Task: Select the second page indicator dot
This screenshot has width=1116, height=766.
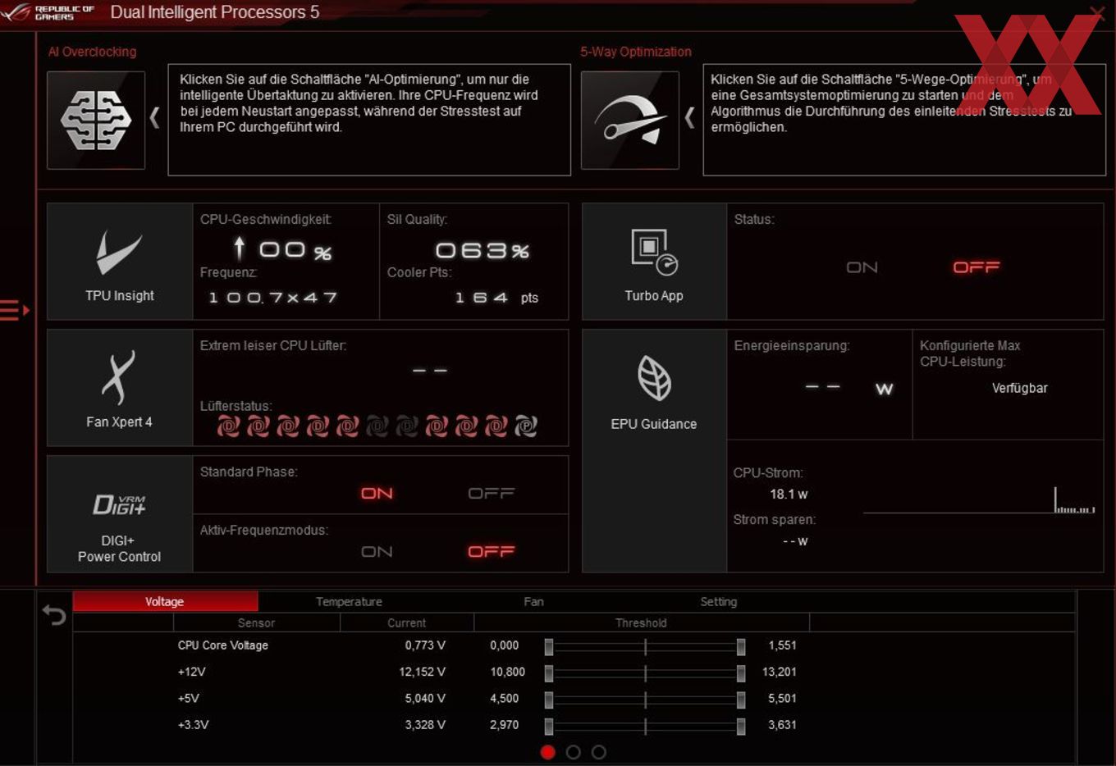Action: (574, 751)
